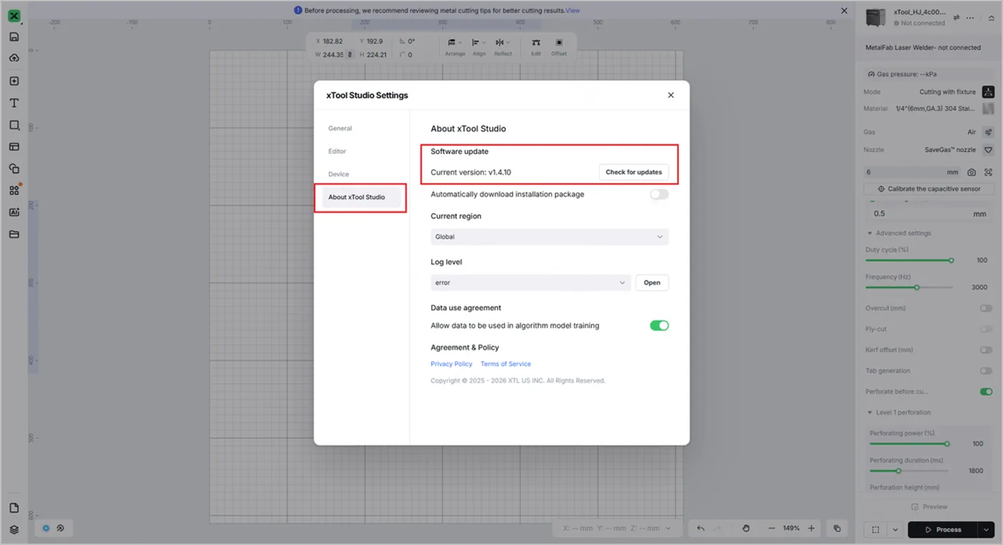The image size is (1003, 545).
Task: Open the dropdown arrow beside Process button
Action: (x=987, y=530)
